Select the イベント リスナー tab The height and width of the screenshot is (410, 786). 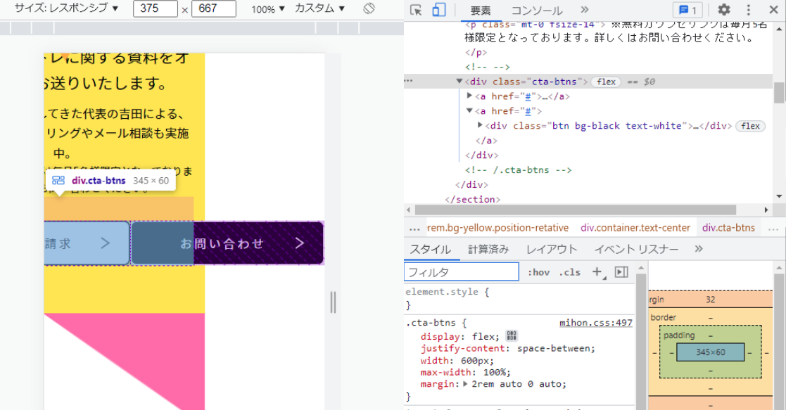click(636, 249)
